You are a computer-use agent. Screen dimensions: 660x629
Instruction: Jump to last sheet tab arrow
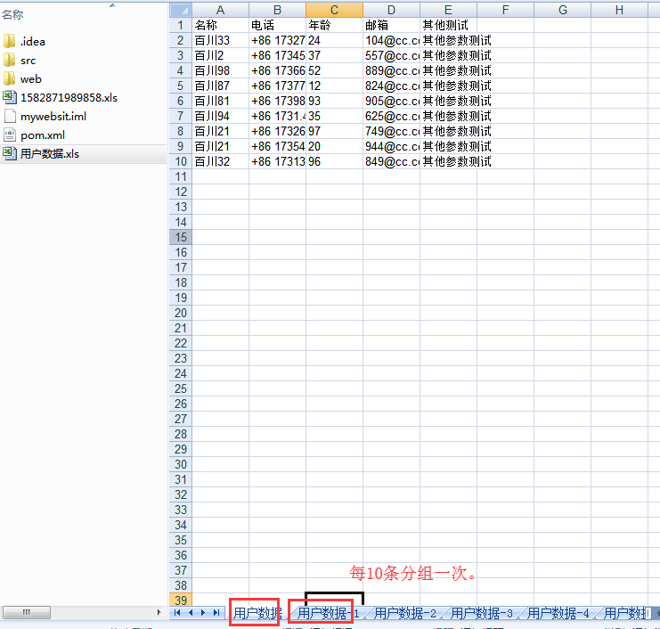(216, 613)
